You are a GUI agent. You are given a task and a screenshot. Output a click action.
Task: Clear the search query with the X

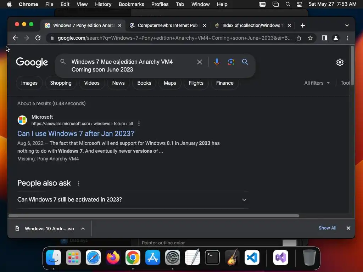[x=199, y=62]
